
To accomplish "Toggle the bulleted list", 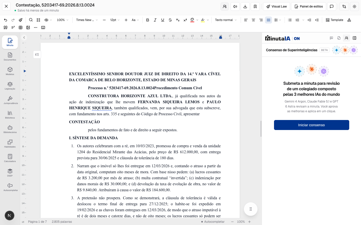I will click(x=290, y=20).
